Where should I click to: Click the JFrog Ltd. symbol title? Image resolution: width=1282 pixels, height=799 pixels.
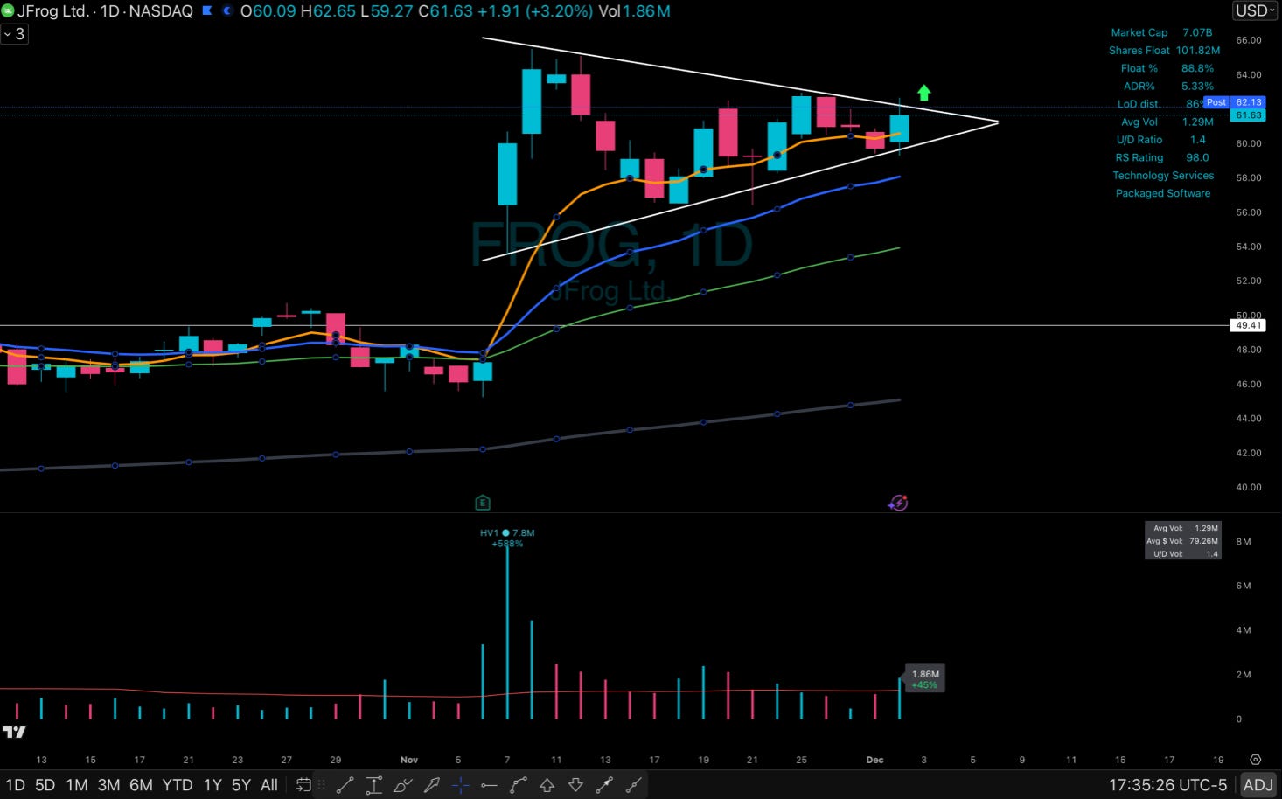(x=52, y=11)
